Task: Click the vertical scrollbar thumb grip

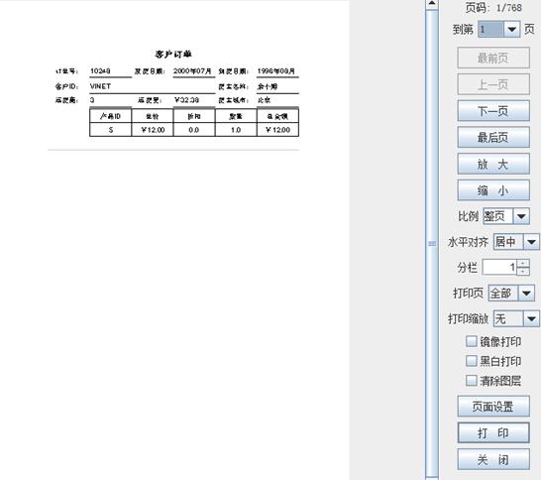Action: coord(432,243)
